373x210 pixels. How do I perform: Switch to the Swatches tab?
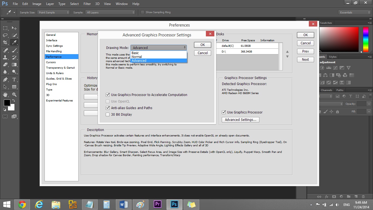[326, 23]
